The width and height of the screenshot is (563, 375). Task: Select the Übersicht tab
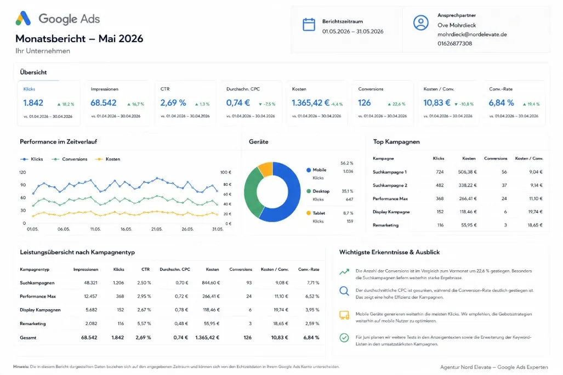(x=33, y=72)
